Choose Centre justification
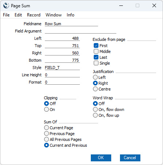 pyautogui.click(x=95, y=89)
